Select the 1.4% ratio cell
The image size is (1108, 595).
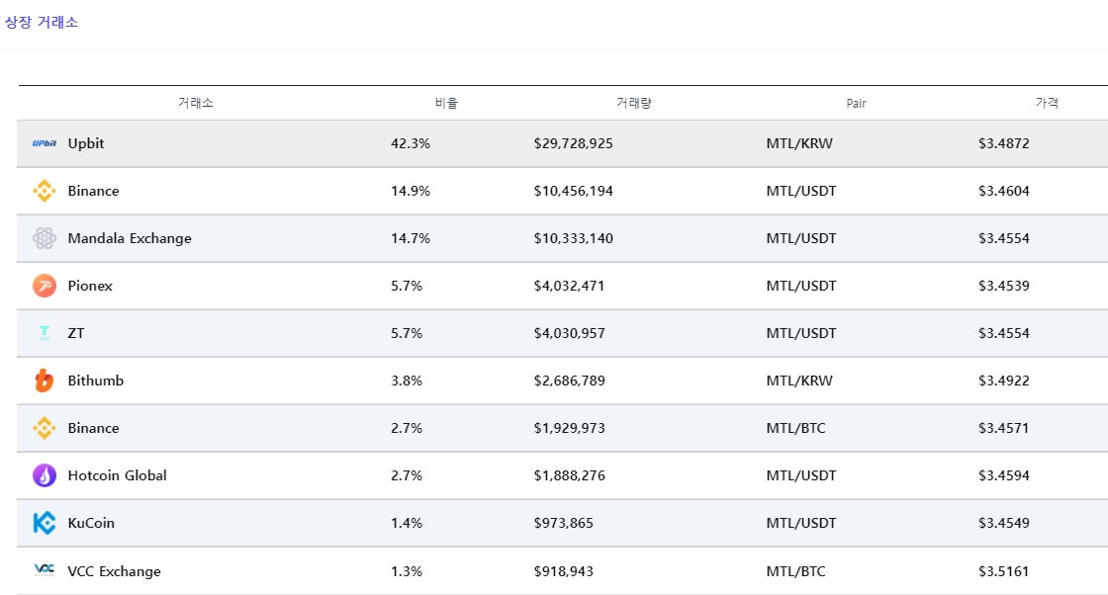(407, 522)
